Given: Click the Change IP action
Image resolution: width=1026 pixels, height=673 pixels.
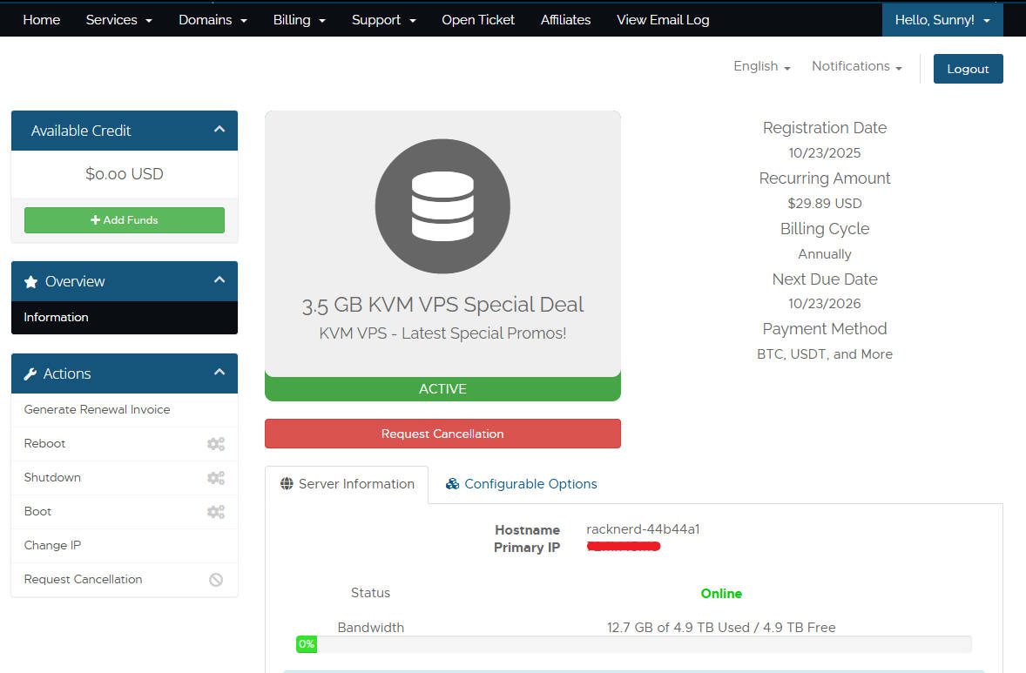Looking at the screenshot, I should (x=125, y=546).
